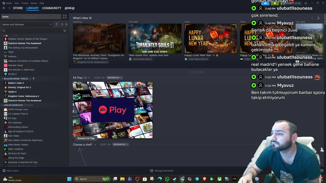Open the Games menu
The width and height of the screenshot is (326, 183).
[34, 3]
